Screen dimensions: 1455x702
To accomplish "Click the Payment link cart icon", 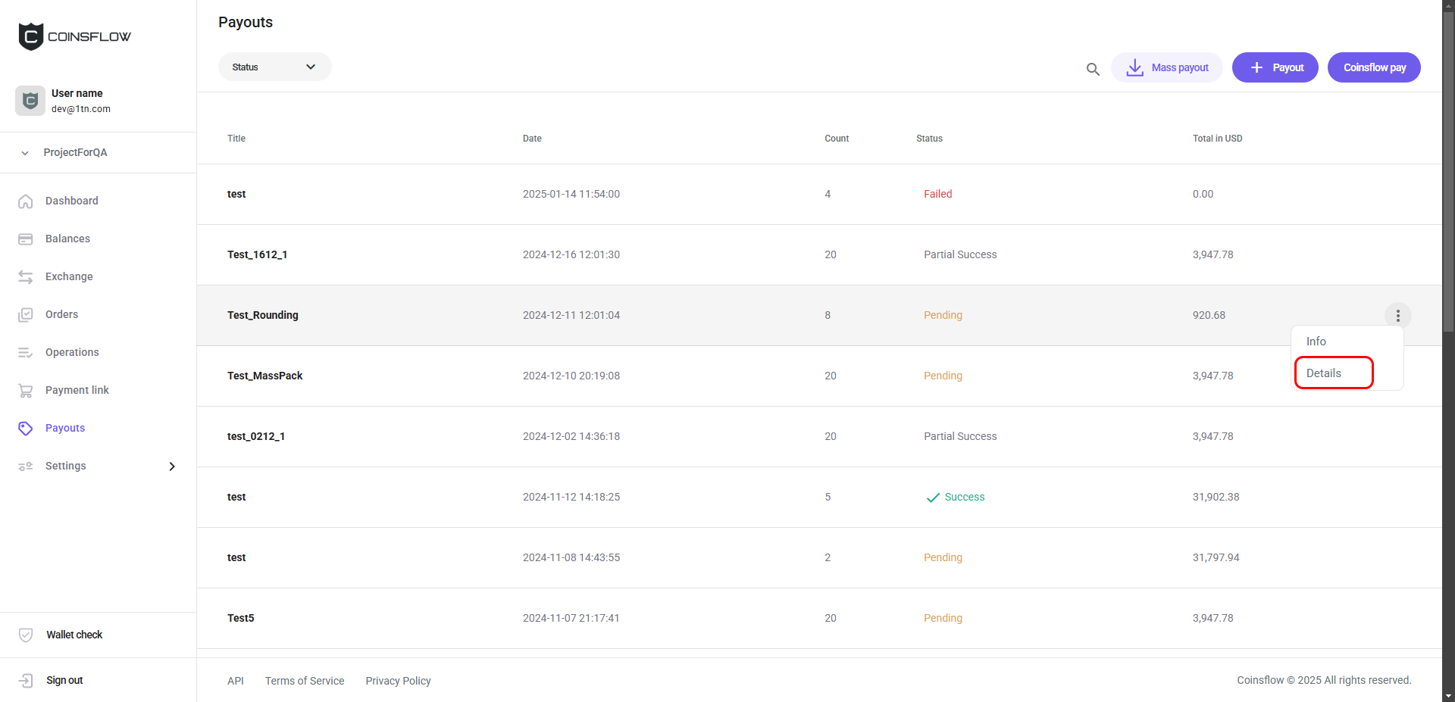I will click(26, 391).
